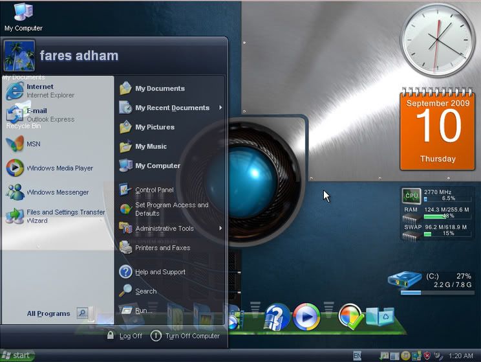Screen dimensions: 481x362
Task: Open Set Program Access and Defaults
Action: tap(170, 209)
